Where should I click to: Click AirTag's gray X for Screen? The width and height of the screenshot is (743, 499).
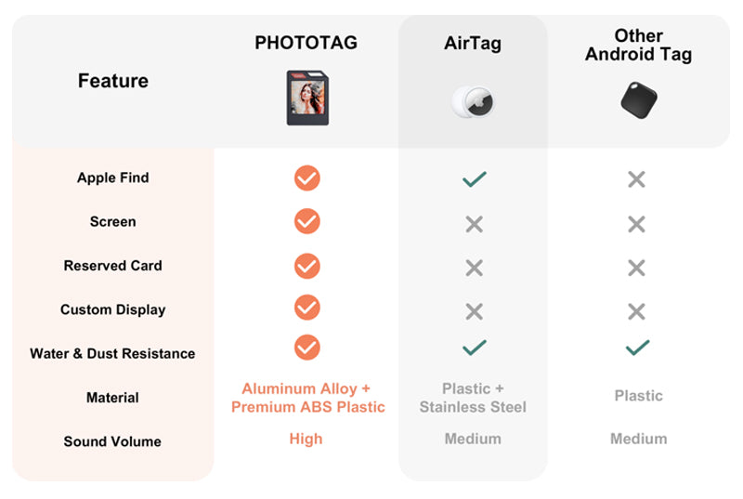[474, 223]
